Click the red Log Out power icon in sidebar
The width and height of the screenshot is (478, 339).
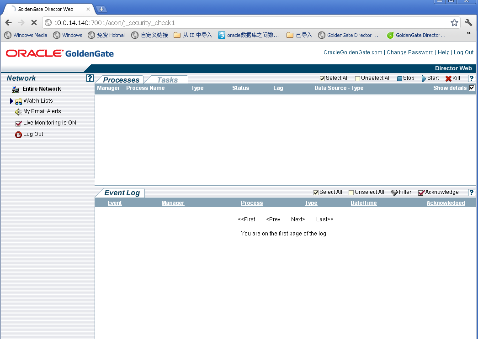click(18, 135)
